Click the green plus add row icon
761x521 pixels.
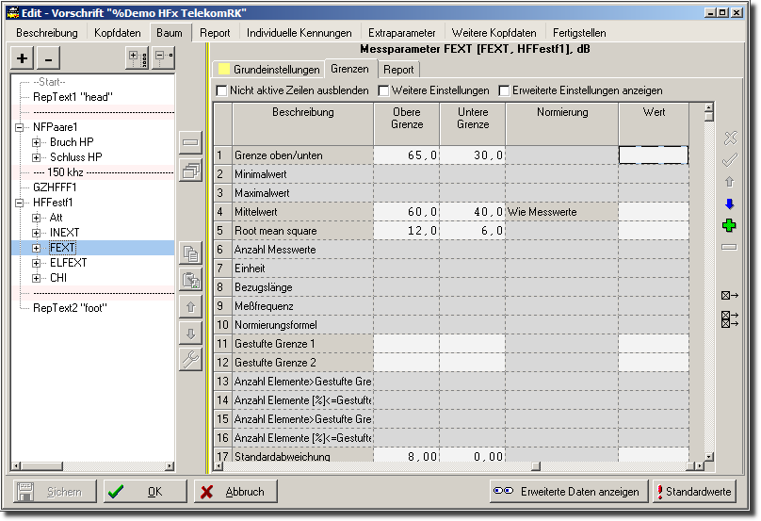pyautogui.click(x=729, y=226)
